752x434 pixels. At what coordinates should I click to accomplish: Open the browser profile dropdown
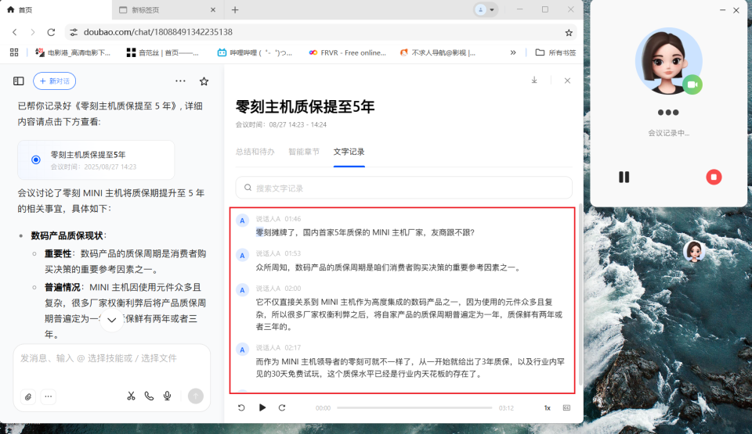click(x=486, y=9)
